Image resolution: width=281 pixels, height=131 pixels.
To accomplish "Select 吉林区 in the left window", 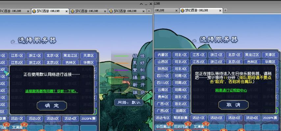I will [71, 63].
